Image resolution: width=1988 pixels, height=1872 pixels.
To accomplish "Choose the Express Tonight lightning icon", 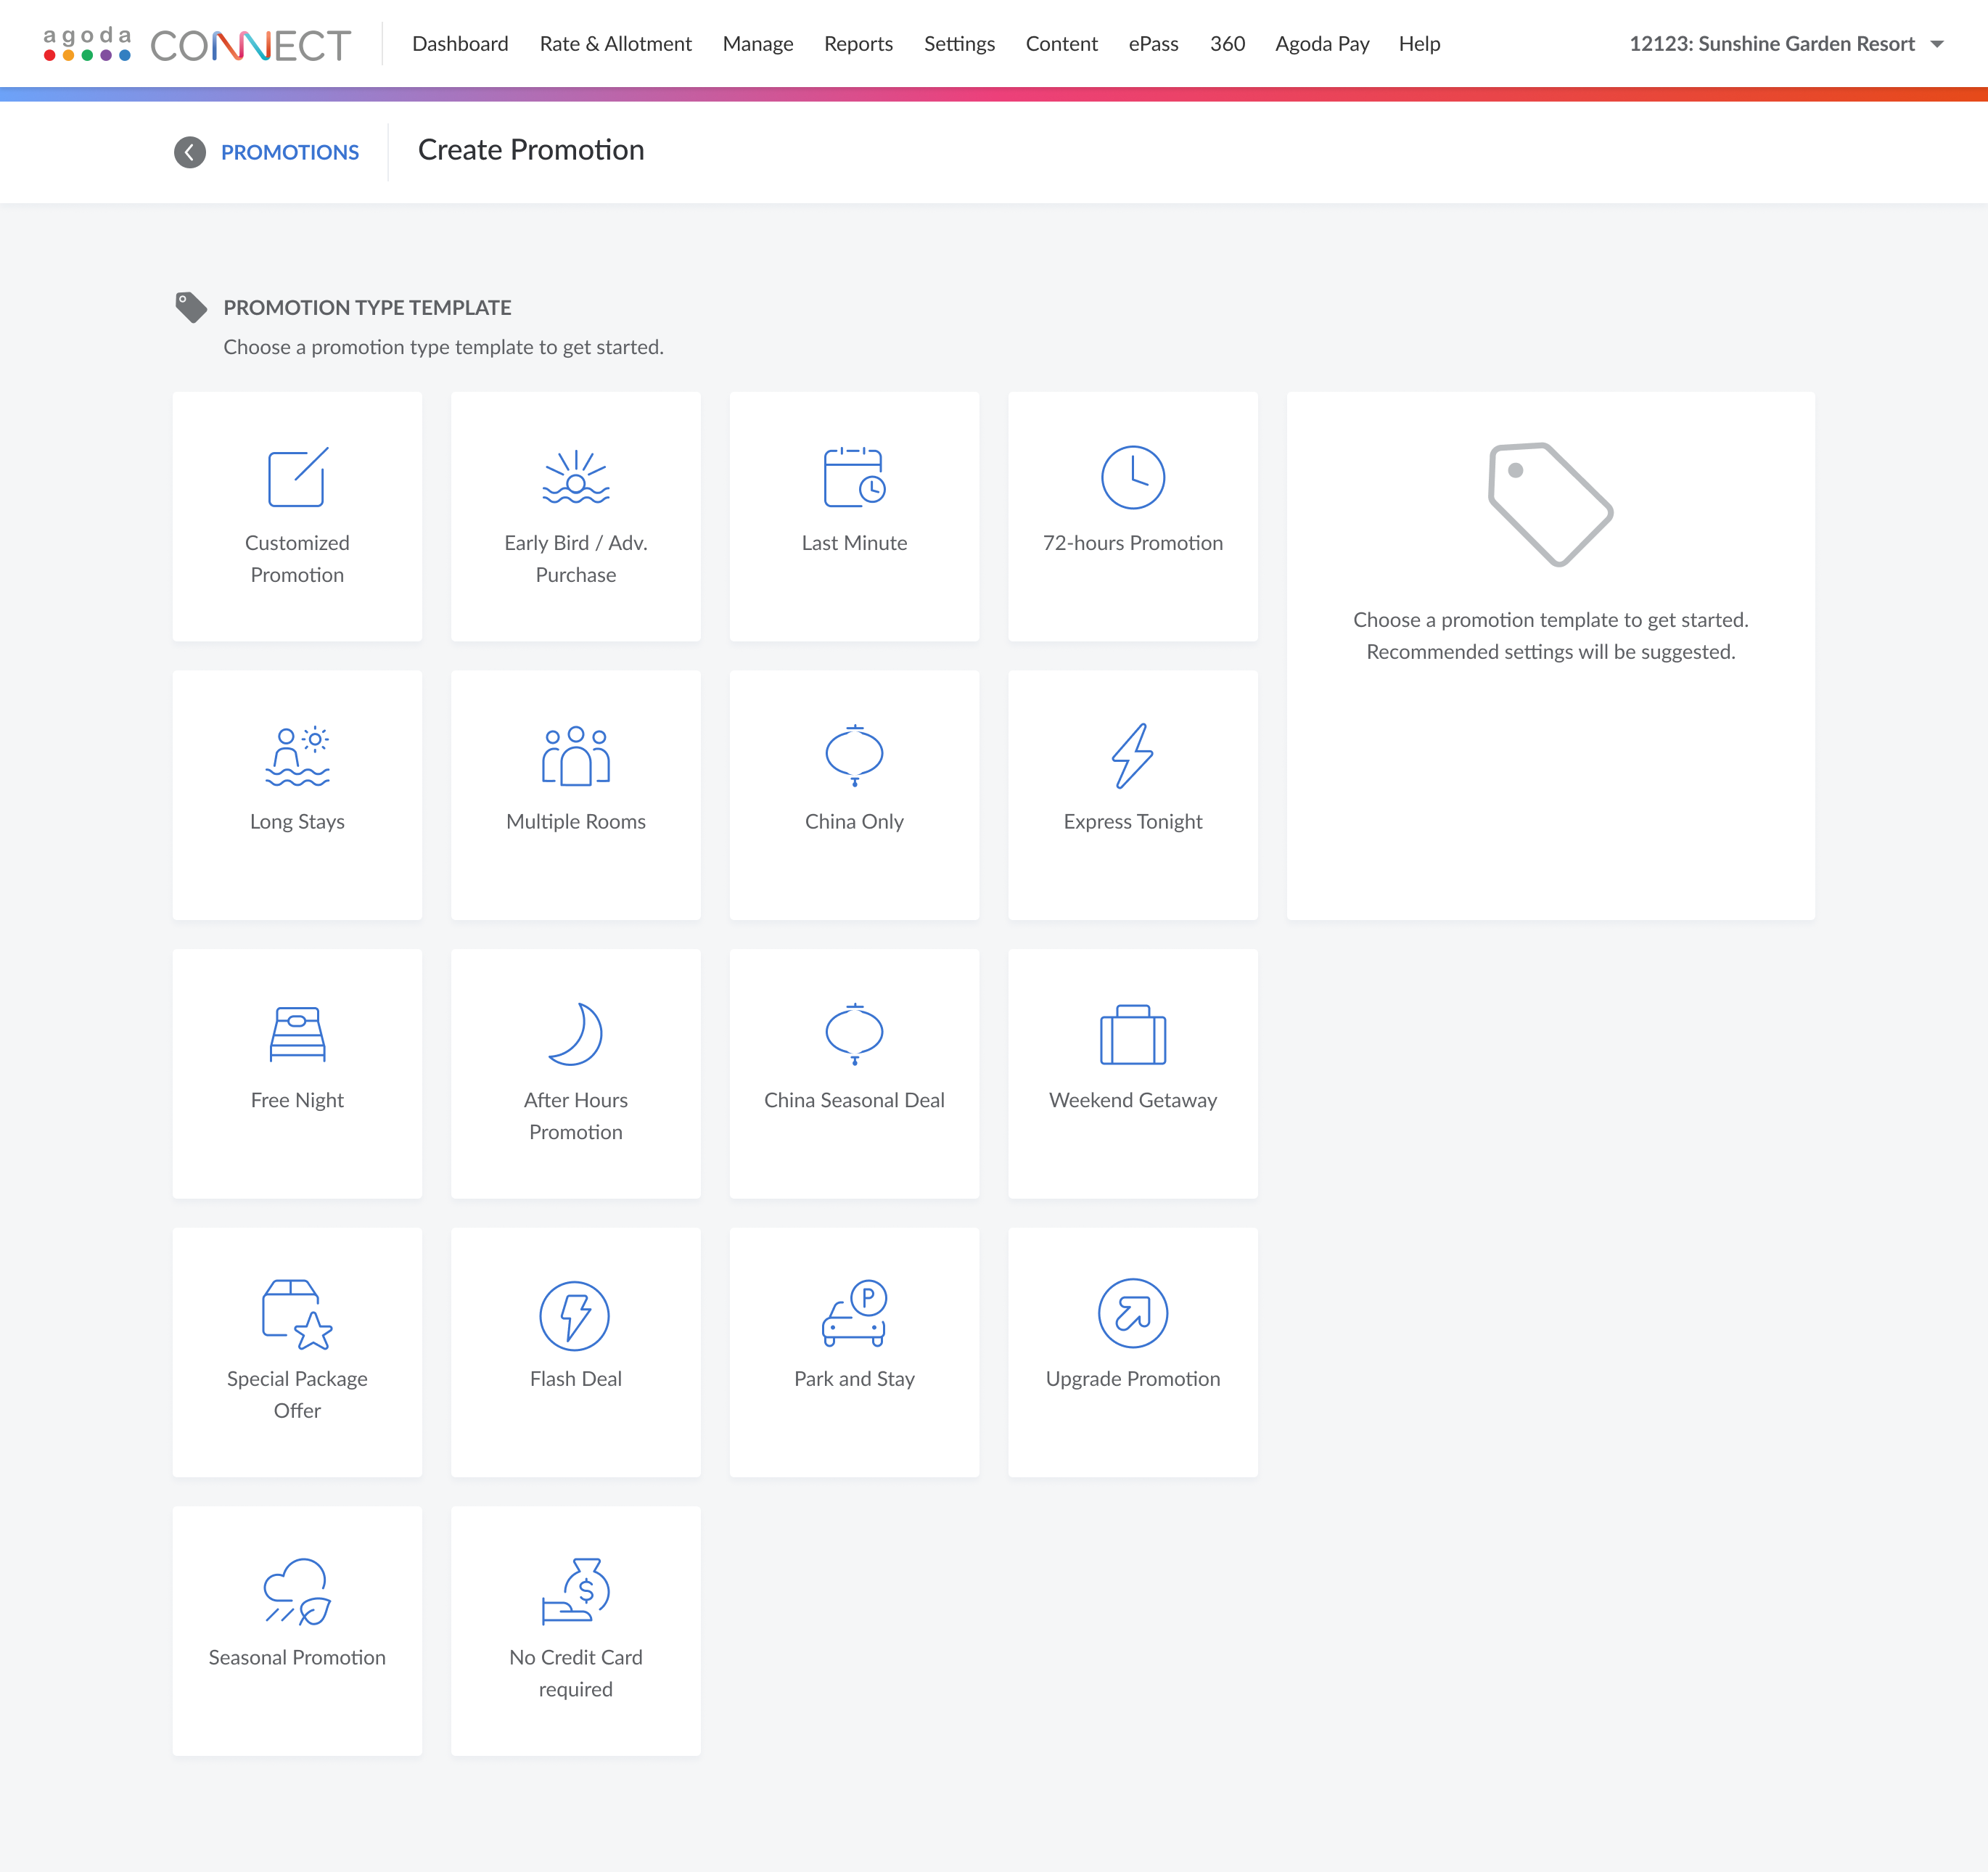I will tap(1132, 756).
